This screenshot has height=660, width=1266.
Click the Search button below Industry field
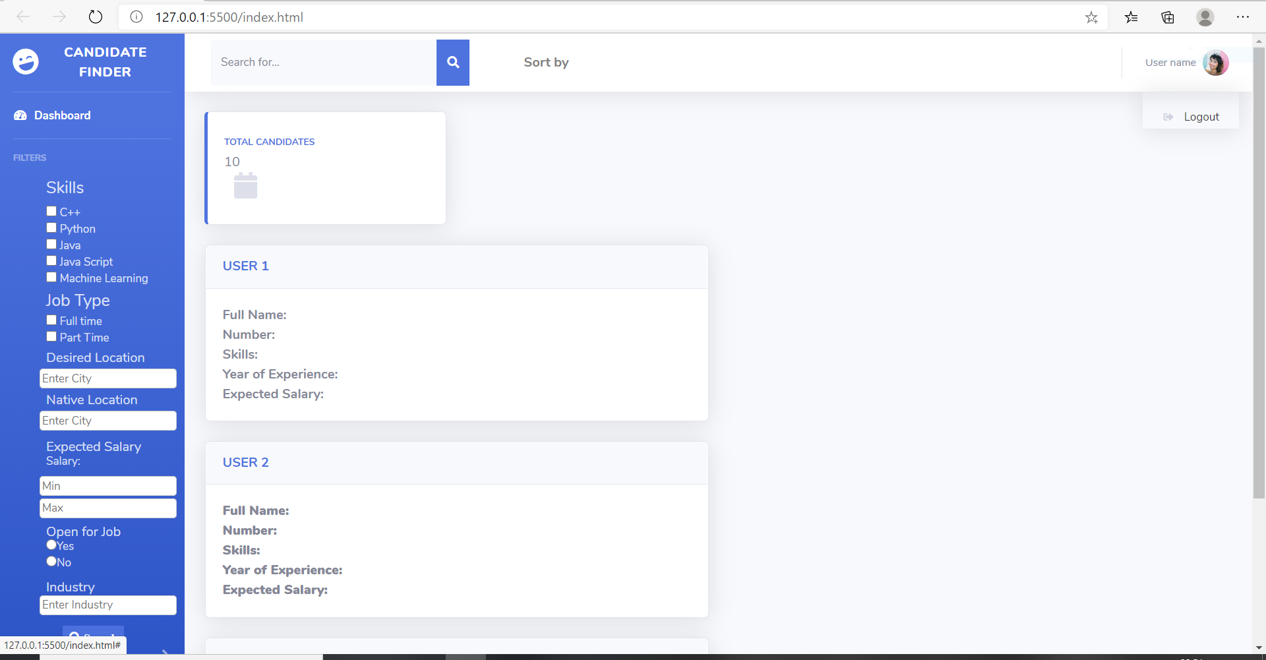[93, 633]
